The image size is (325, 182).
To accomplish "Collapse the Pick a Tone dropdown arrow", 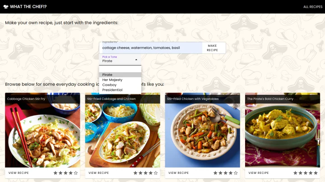I will click(x=136, y=60).
